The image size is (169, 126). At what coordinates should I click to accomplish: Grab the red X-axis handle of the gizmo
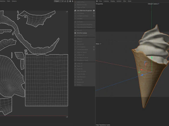142,70
